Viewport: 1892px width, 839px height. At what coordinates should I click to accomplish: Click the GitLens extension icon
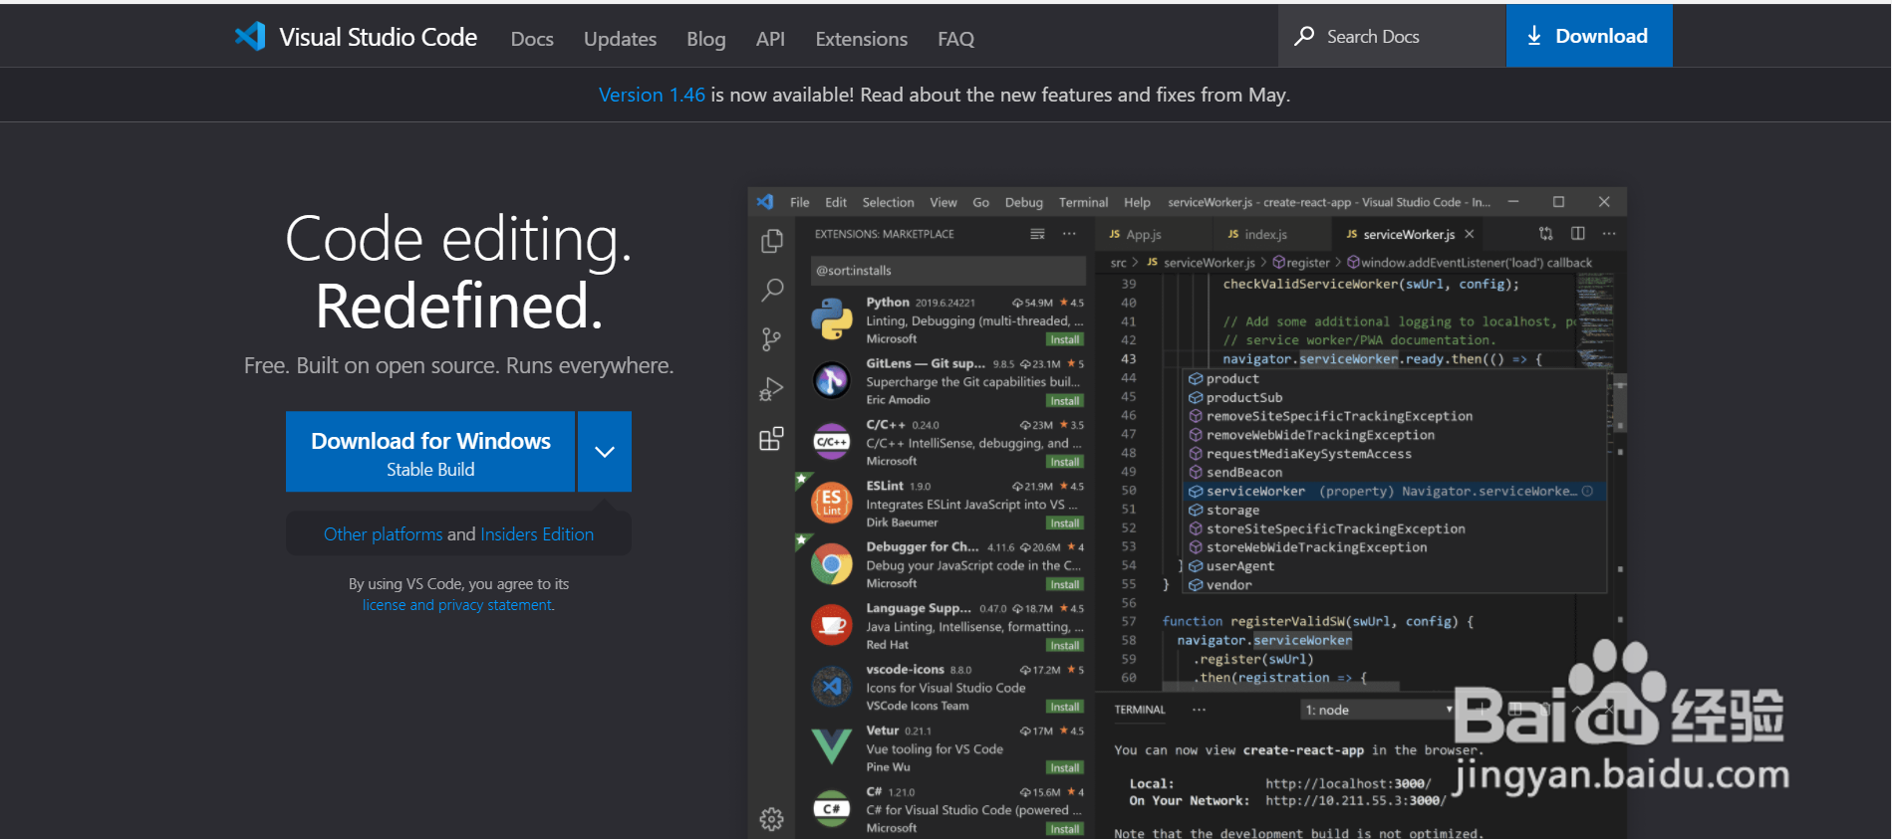point(832,380)
